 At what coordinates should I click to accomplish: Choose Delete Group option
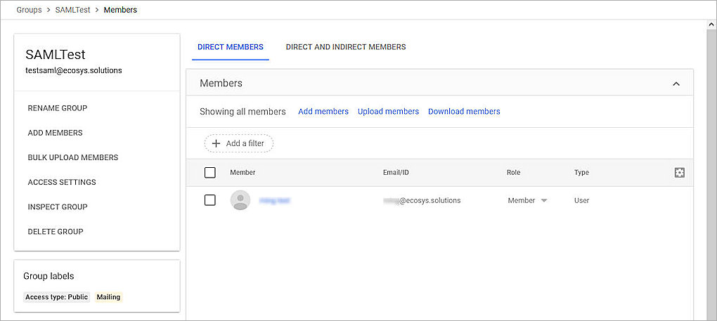point(56,232)
